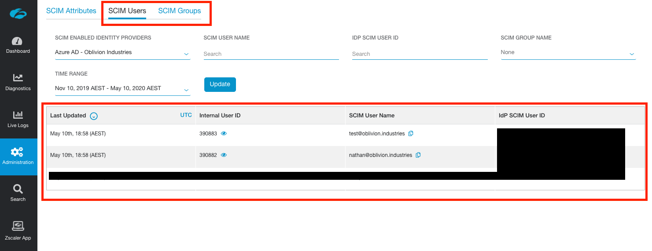View details for internal user 390882
This screenshot has height=251, width=652.
point(224,155)
